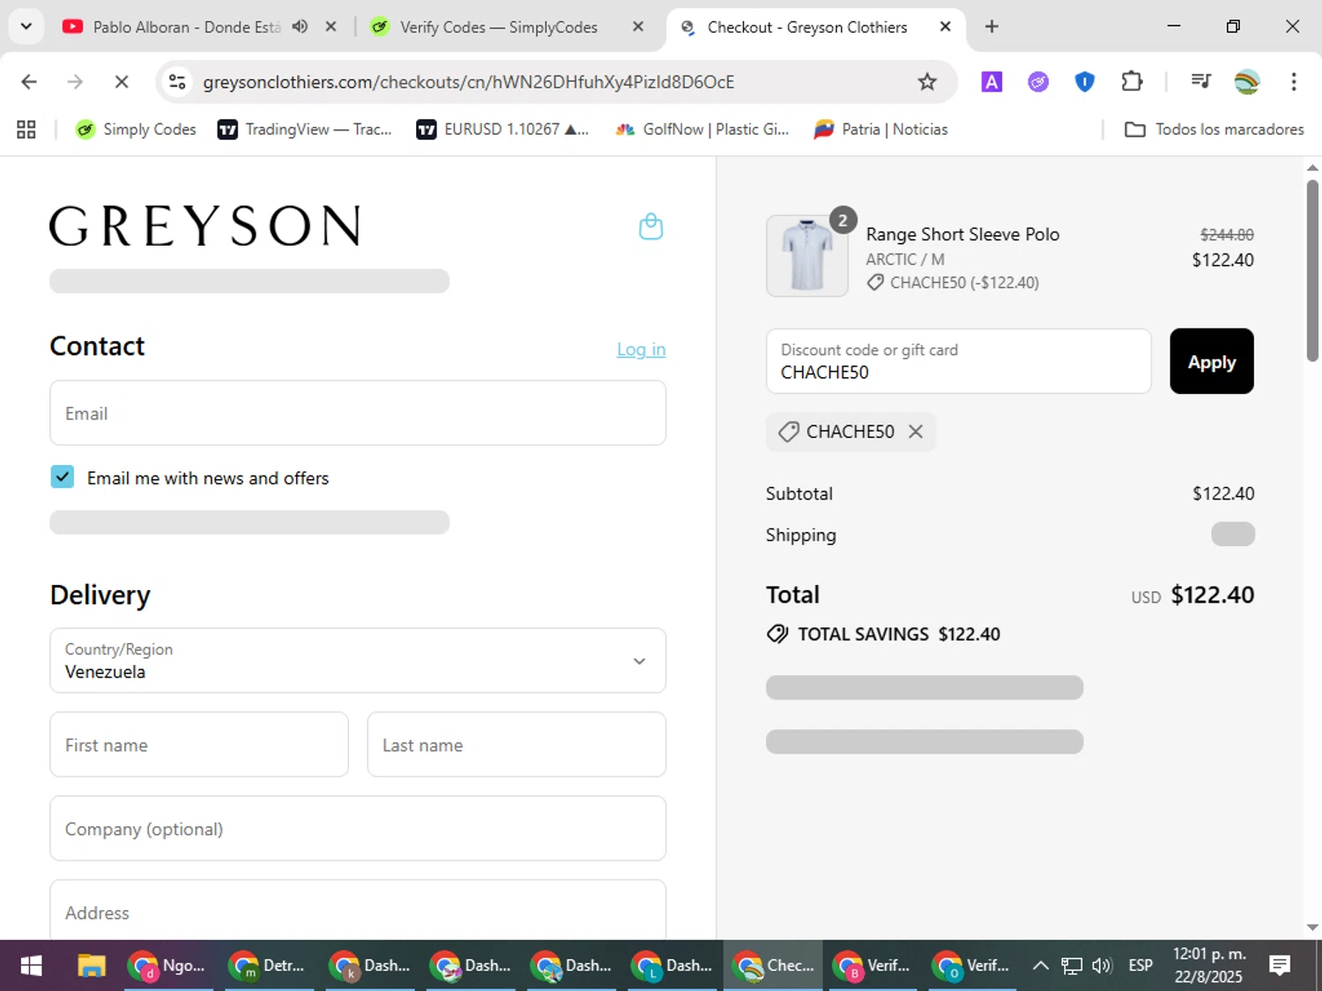Open the volume icon in system tray
The image size is (1322, 991).
click(1102, 965)
